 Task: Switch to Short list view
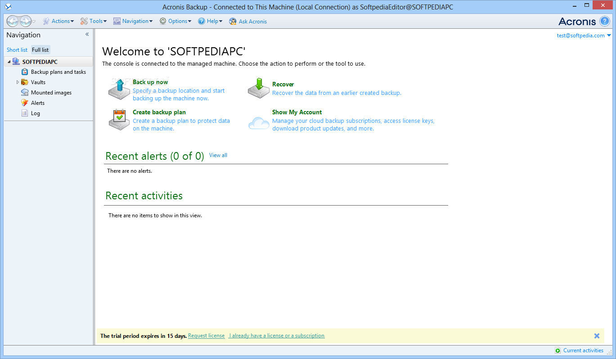(x=17, y=50)
